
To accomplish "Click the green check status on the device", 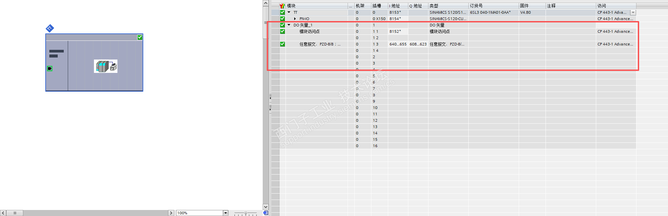I will [x=140, y=37].
